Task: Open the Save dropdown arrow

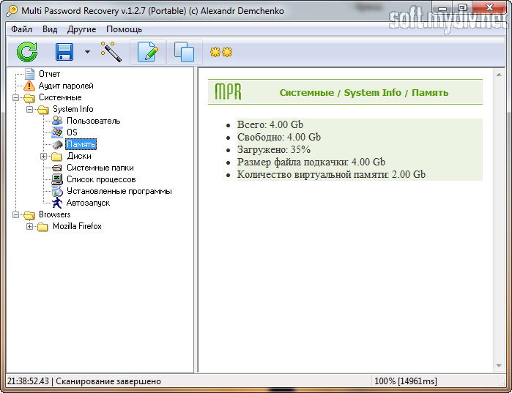Action: [x=87, y=51]
